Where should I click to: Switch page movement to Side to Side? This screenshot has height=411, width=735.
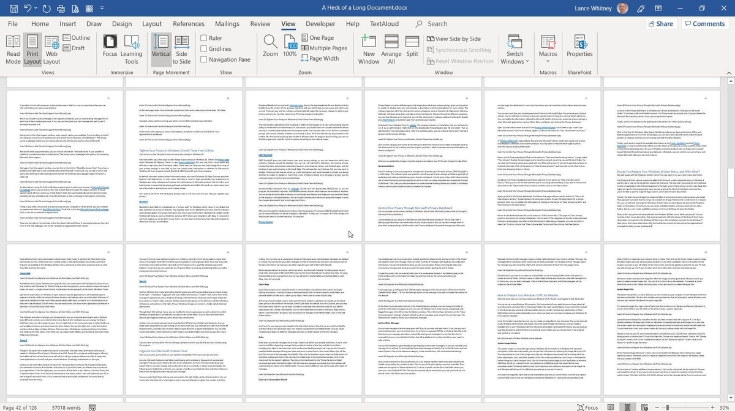click(x=181, y=50)
